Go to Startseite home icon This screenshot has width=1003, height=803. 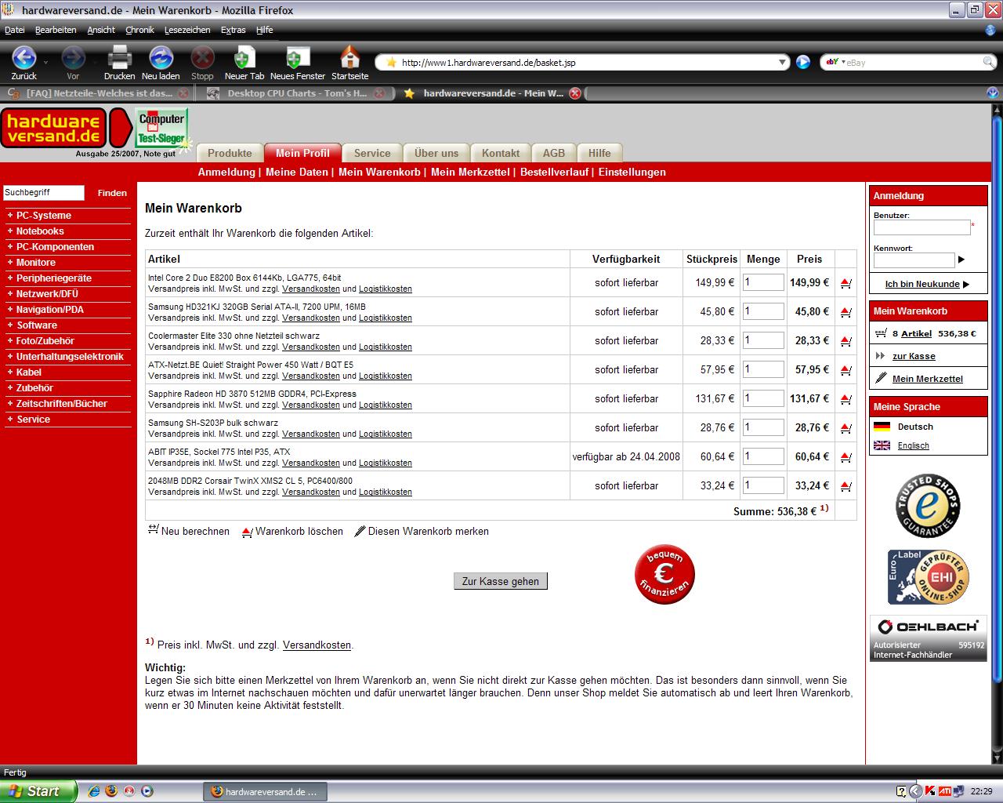349,58
